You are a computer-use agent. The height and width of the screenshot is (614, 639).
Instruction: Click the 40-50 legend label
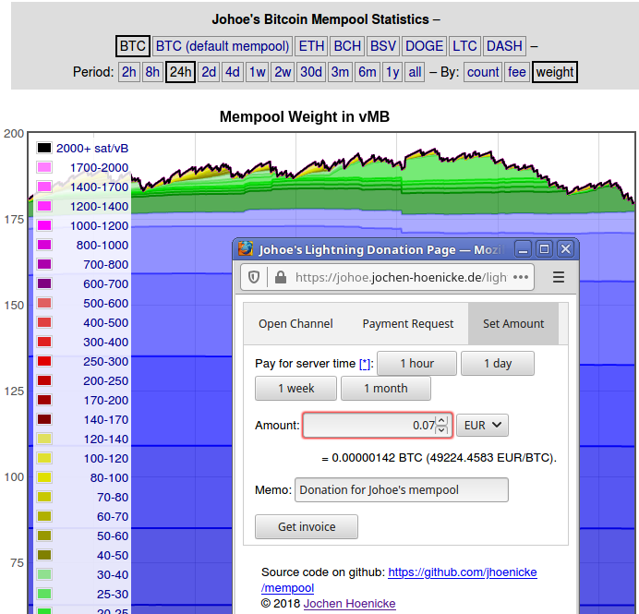coord(113,555)
